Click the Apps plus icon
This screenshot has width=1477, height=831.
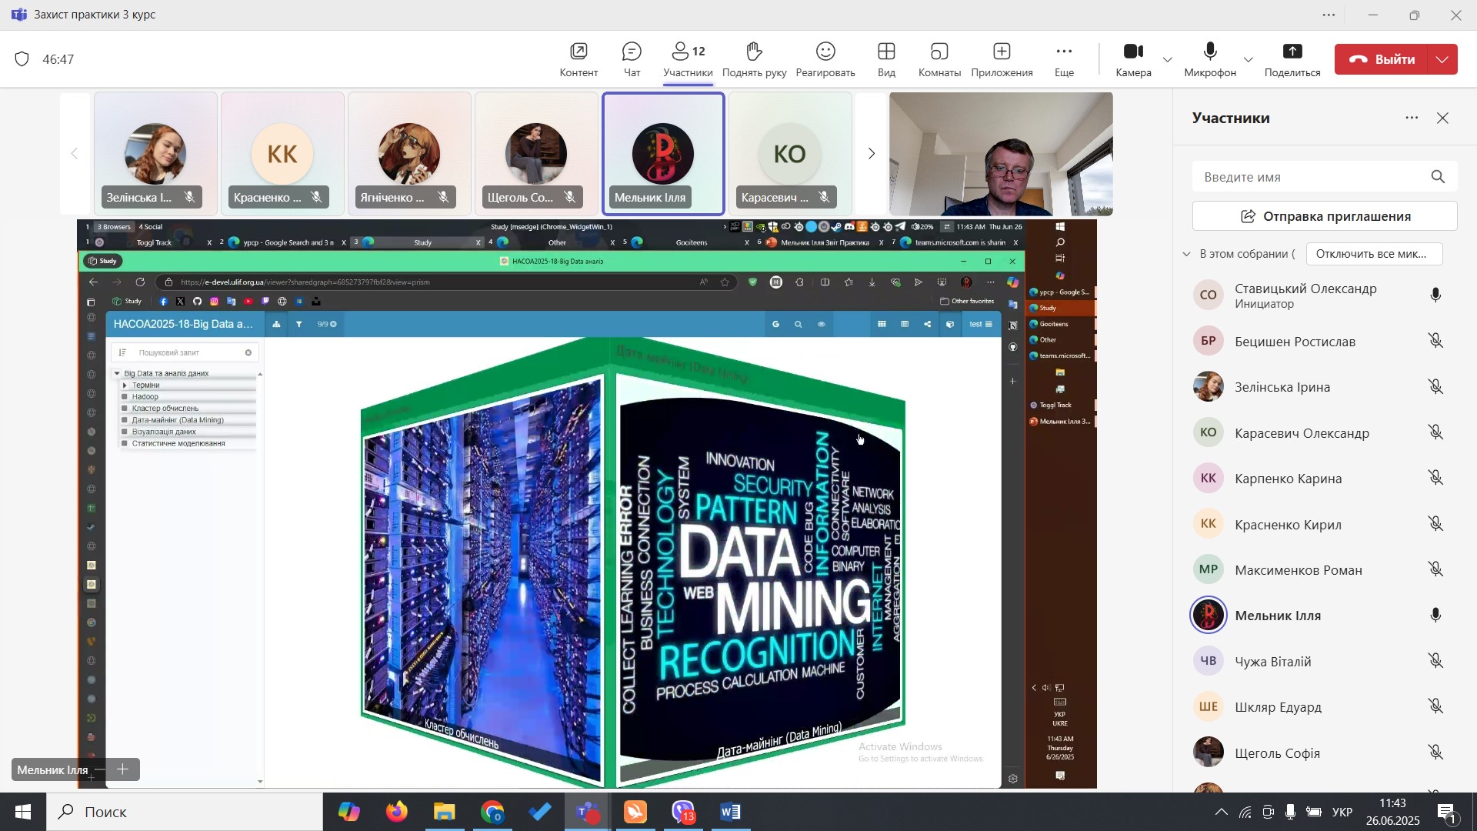click(1001, 52)
